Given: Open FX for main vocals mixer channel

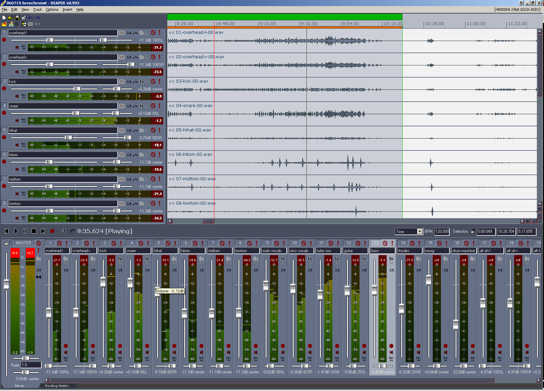Looking at the screenshot, I should coord(283,259).
